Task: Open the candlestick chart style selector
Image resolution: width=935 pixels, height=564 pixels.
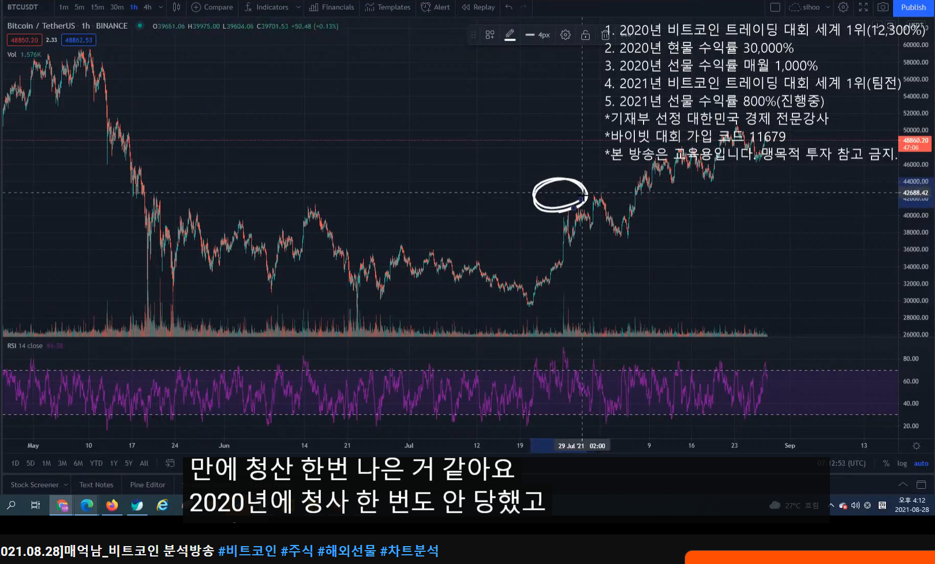Action: point(177,8)
